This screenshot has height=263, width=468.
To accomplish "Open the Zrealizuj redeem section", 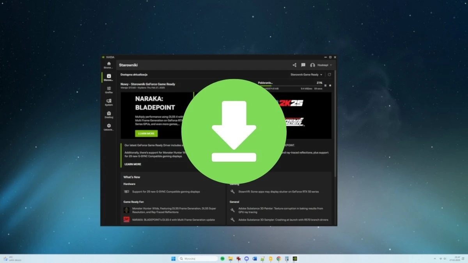I will (x=109, y=115).
